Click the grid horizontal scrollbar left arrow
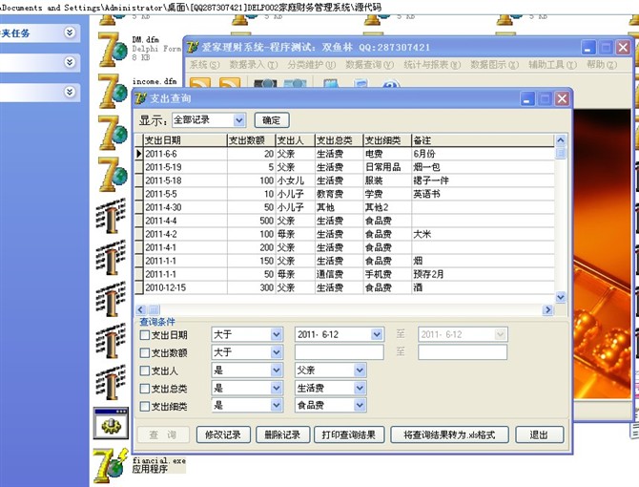The height and width of the screenshot is (487, 639). [141, 310]
